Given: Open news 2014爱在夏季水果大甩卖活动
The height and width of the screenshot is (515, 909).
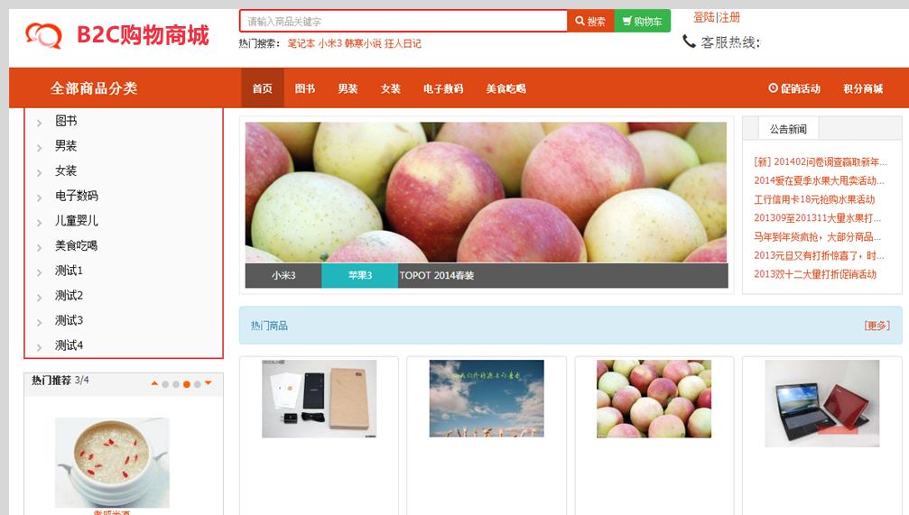Looking at the screenshot, I should 819,180.
